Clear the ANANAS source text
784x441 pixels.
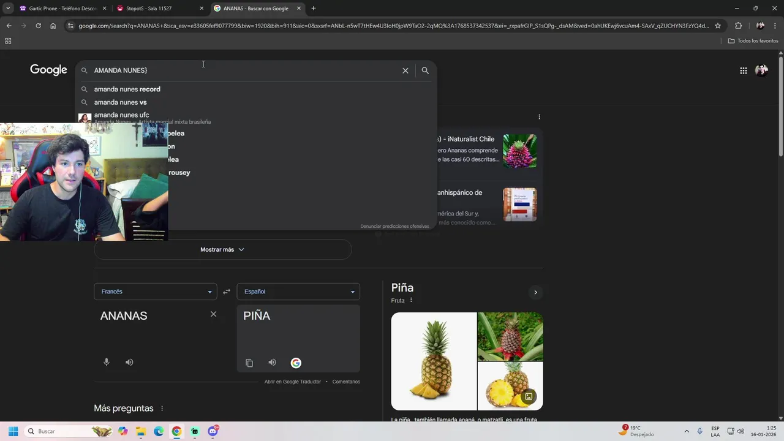coord(213,314)
